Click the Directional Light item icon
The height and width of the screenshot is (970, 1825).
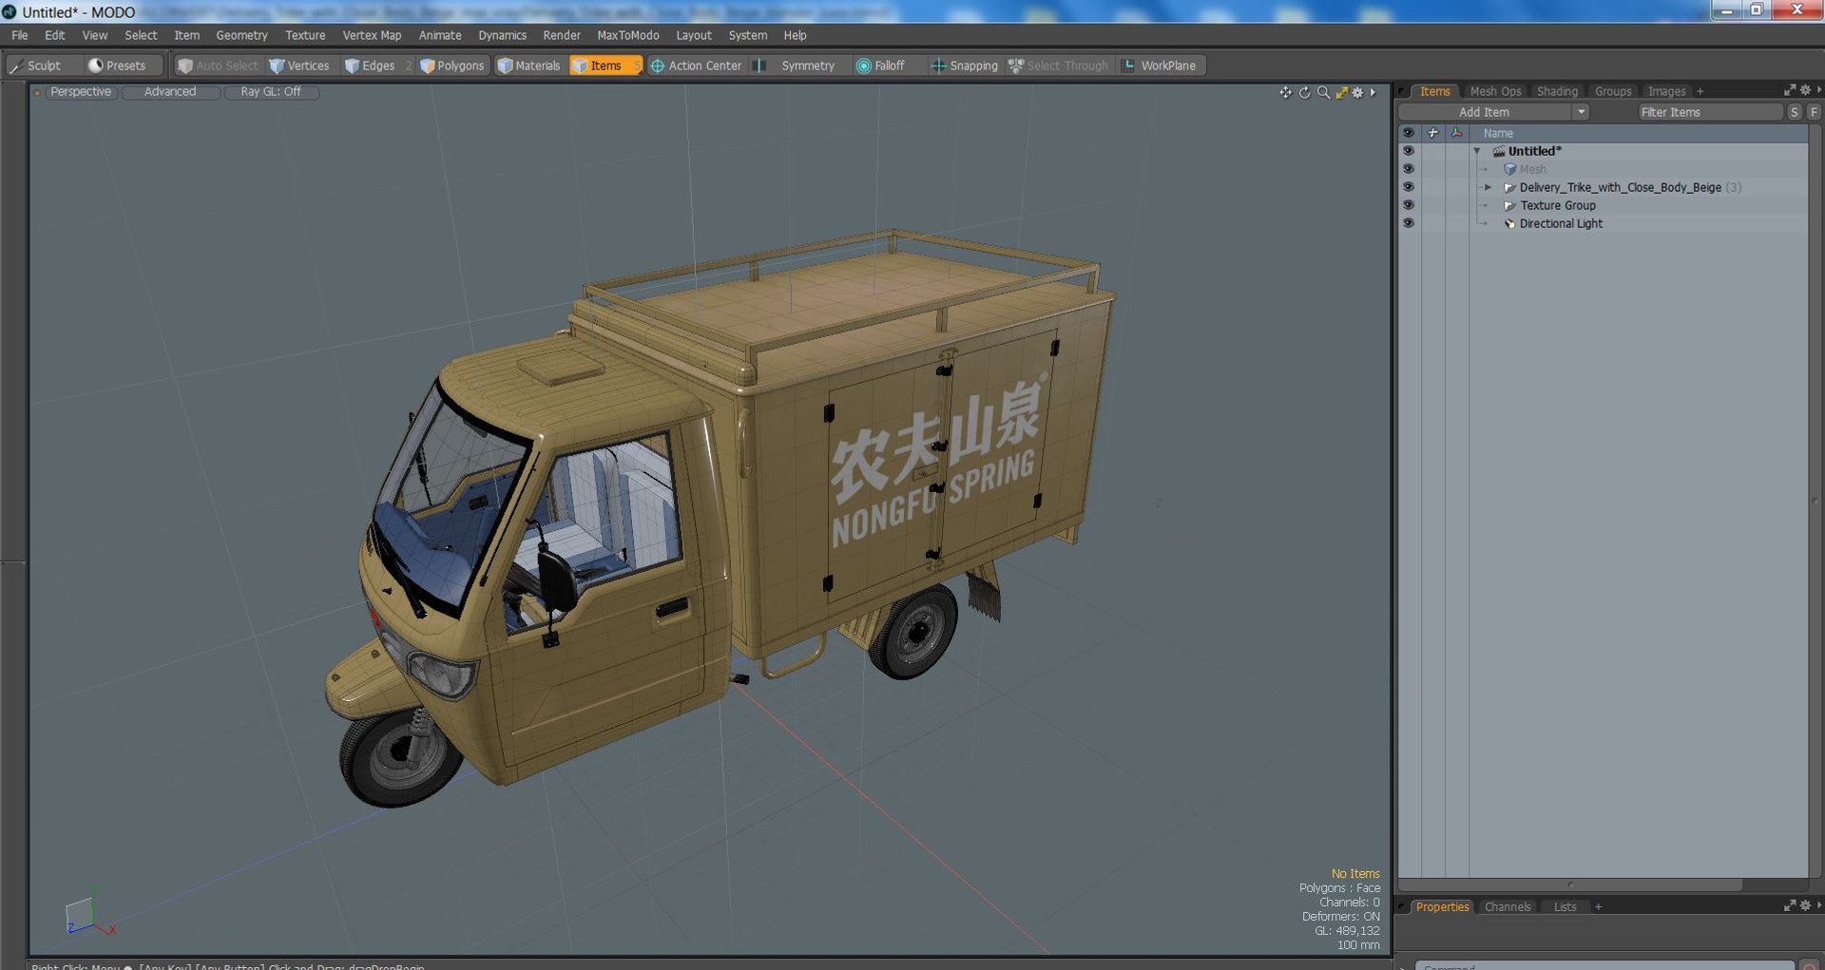pos(1509,224)
